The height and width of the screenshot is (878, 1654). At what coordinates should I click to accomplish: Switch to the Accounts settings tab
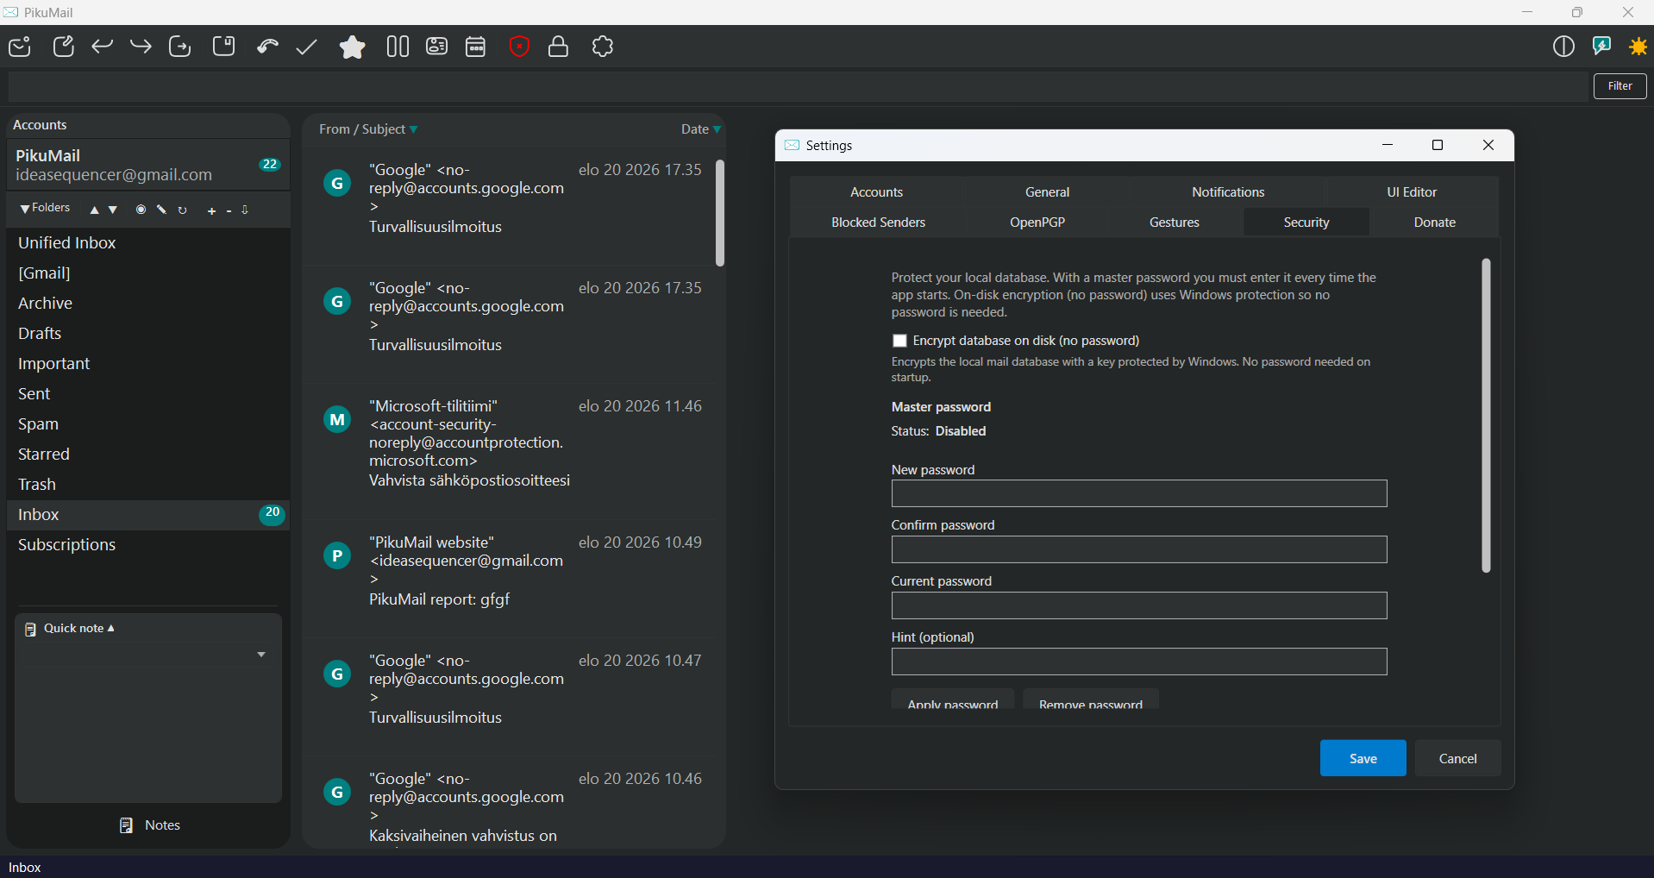coord(876,191)
